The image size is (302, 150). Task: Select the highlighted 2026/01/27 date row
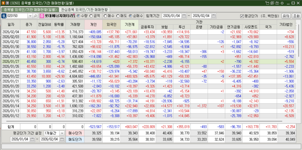click(x=148, y=61)
